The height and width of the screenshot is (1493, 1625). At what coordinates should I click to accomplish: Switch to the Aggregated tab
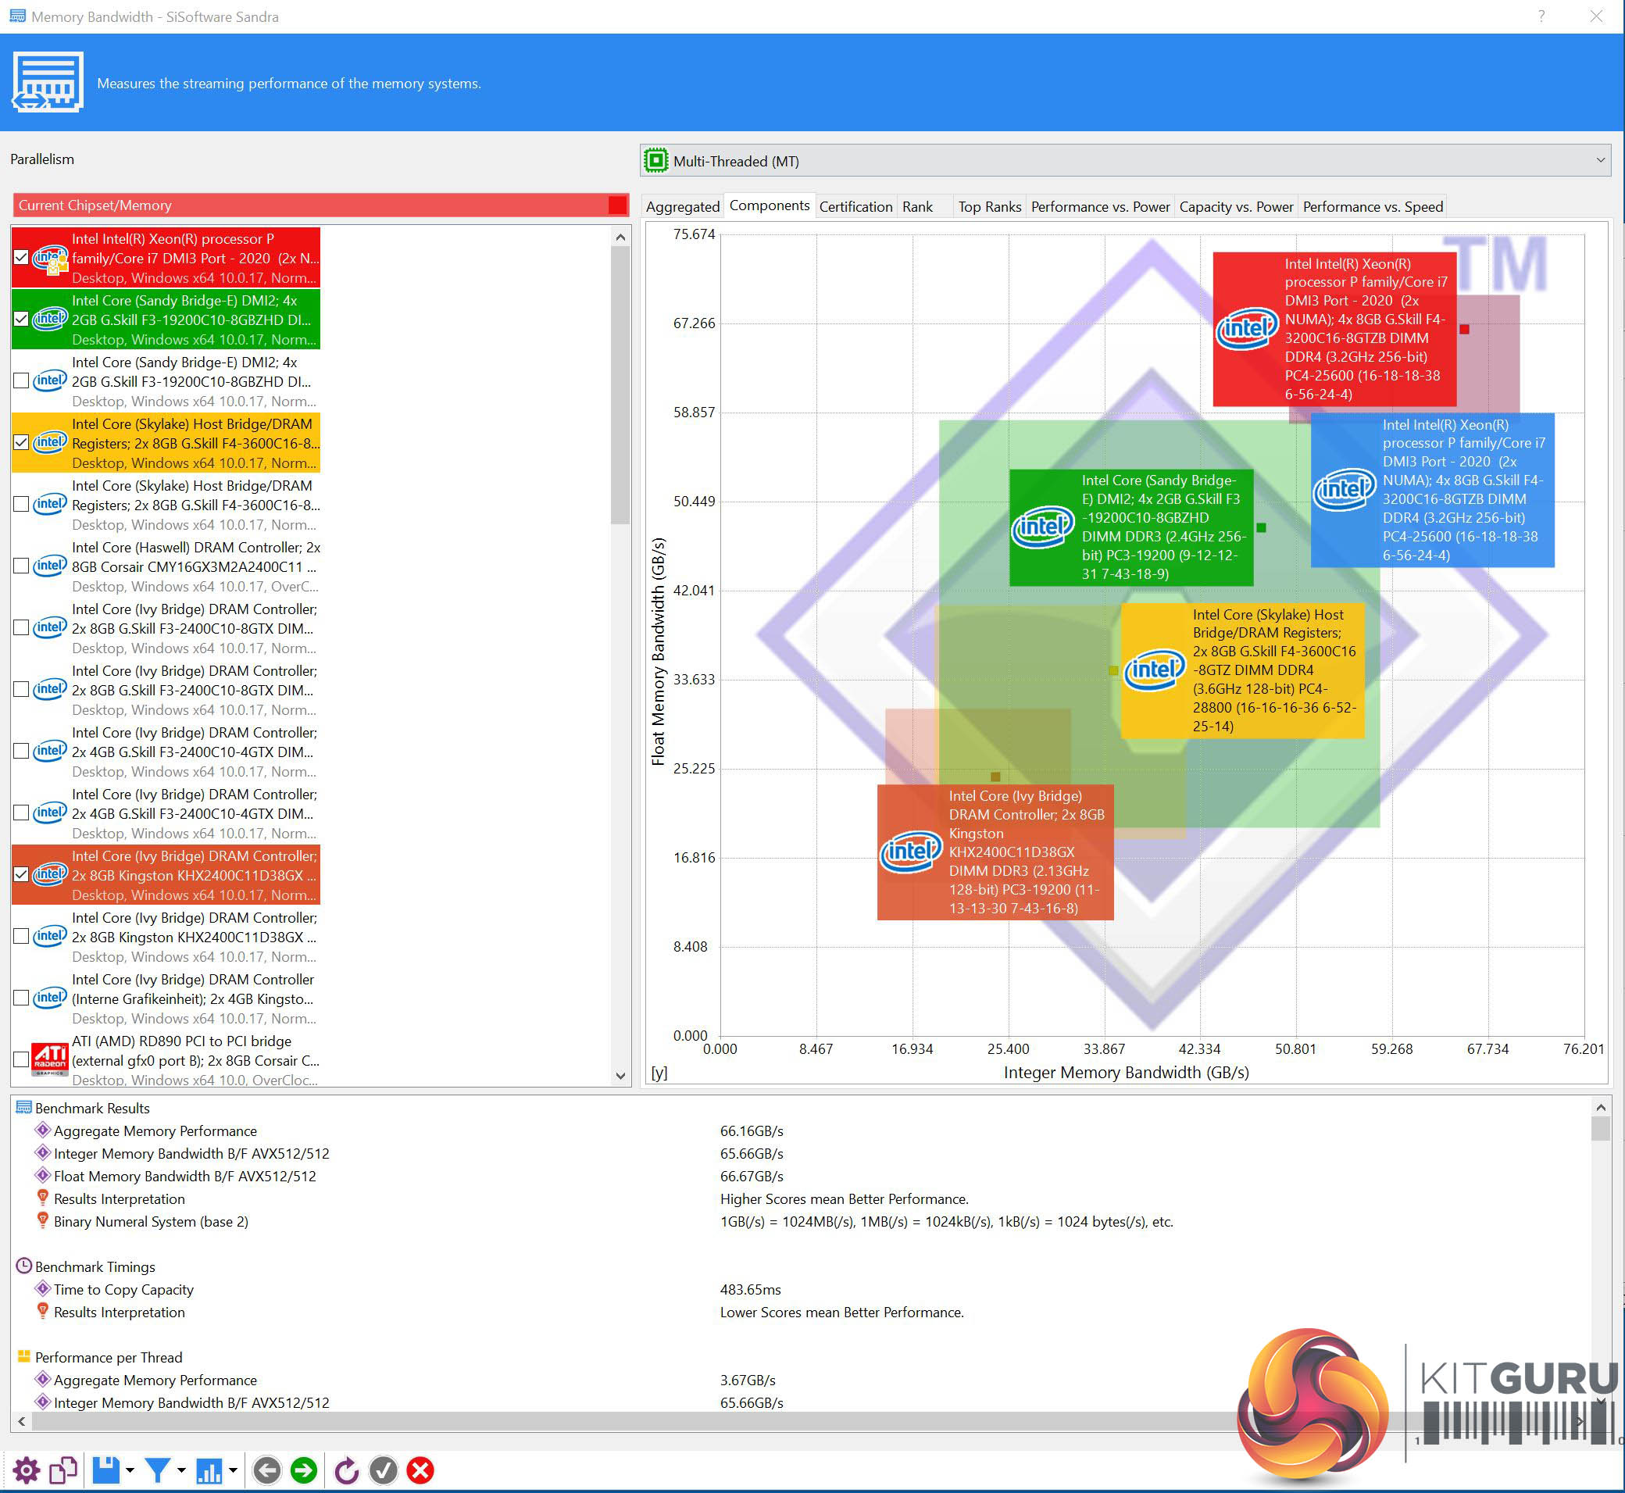682,207
